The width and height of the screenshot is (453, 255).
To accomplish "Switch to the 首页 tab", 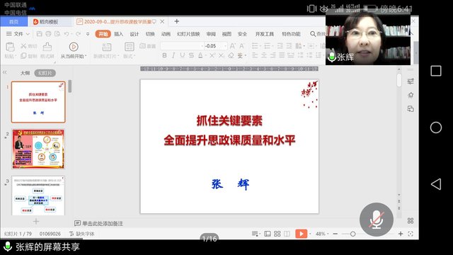I will tap(14, 22).
